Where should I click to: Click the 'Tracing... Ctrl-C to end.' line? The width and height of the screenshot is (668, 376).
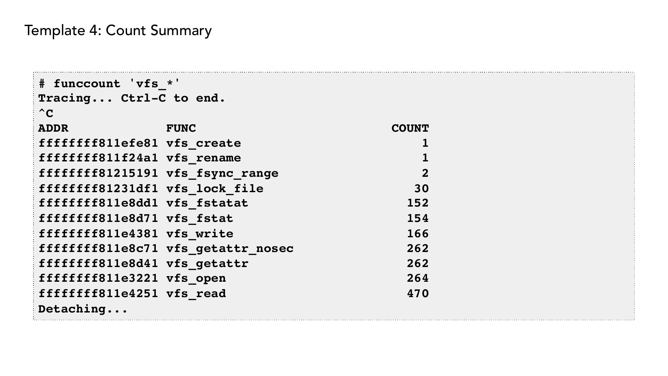pyautogui.click(x=132, y=98)
